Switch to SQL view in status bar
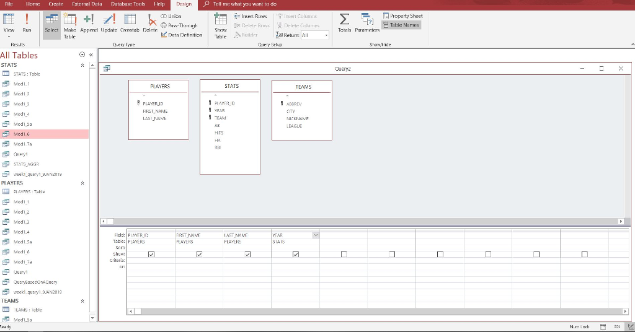635x332 pixels. click(617, 327)
